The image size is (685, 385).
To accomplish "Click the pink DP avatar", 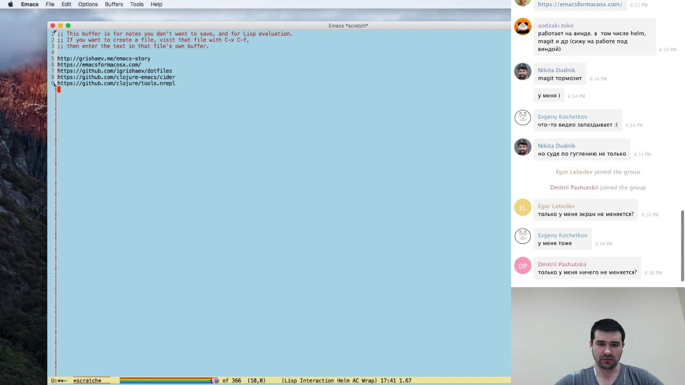I will click(x=522, y=266).
